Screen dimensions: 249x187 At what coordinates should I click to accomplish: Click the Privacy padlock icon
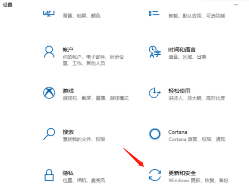pos(49,175)
